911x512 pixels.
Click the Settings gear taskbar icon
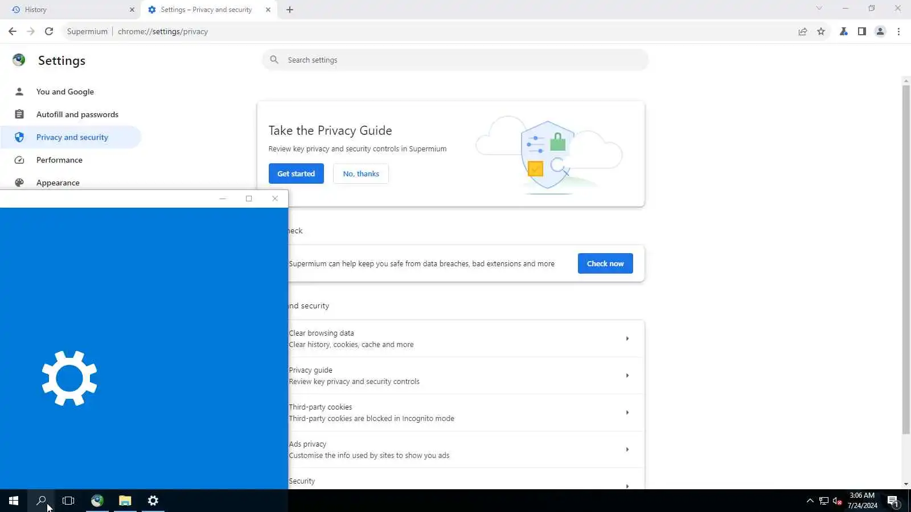153,501
